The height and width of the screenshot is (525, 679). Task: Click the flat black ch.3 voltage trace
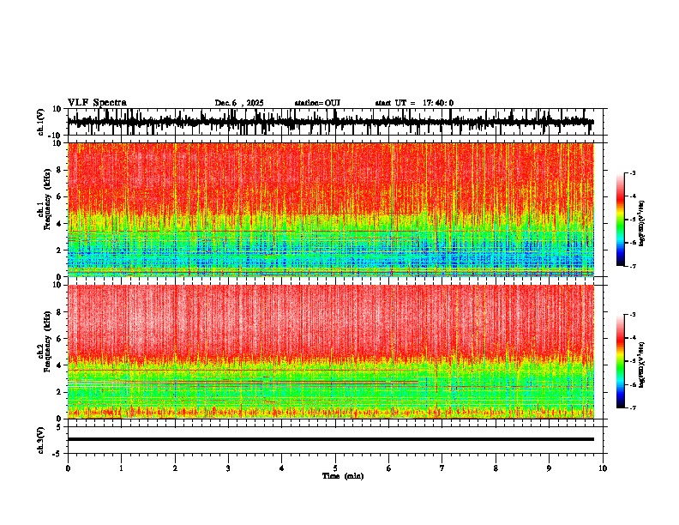pyautogui.click(x=331, y=439)
